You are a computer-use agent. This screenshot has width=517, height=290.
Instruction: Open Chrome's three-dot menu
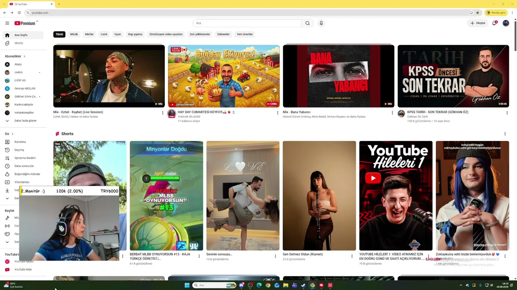513,12
